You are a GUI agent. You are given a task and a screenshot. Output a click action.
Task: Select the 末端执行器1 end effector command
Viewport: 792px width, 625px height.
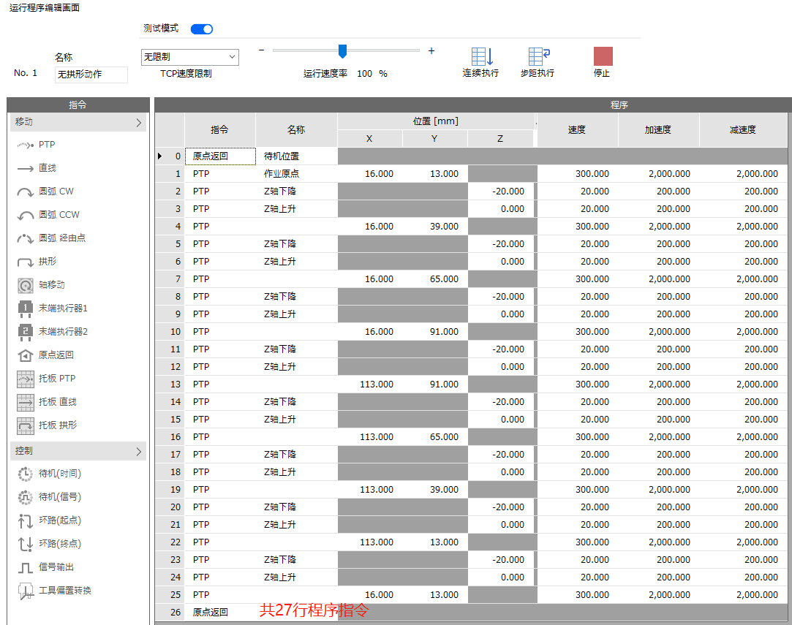point(26,308)
